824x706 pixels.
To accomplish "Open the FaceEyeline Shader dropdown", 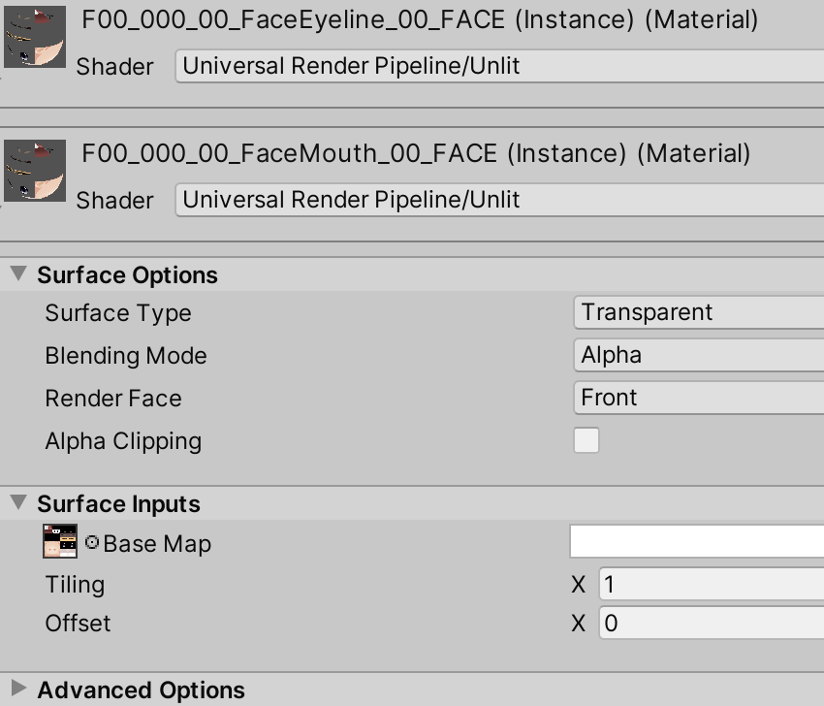I will click(x=499, y=66).
